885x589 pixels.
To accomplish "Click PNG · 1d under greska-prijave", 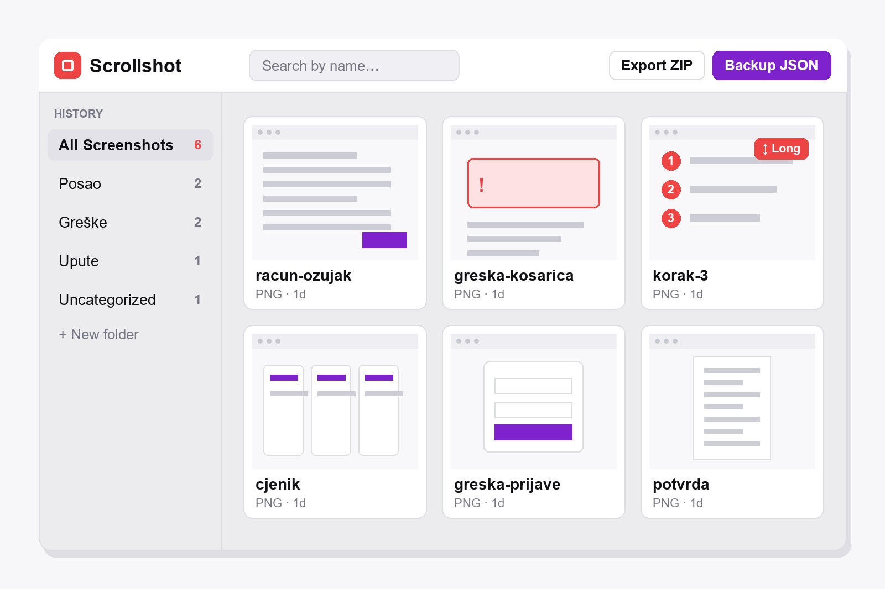I will (479, 503).
